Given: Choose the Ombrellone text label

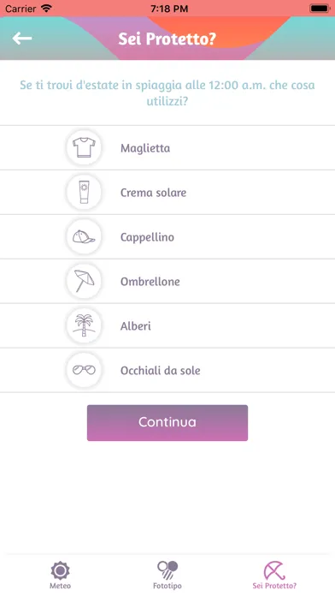Looking at the screenshot, I should (x=150, y=282).
